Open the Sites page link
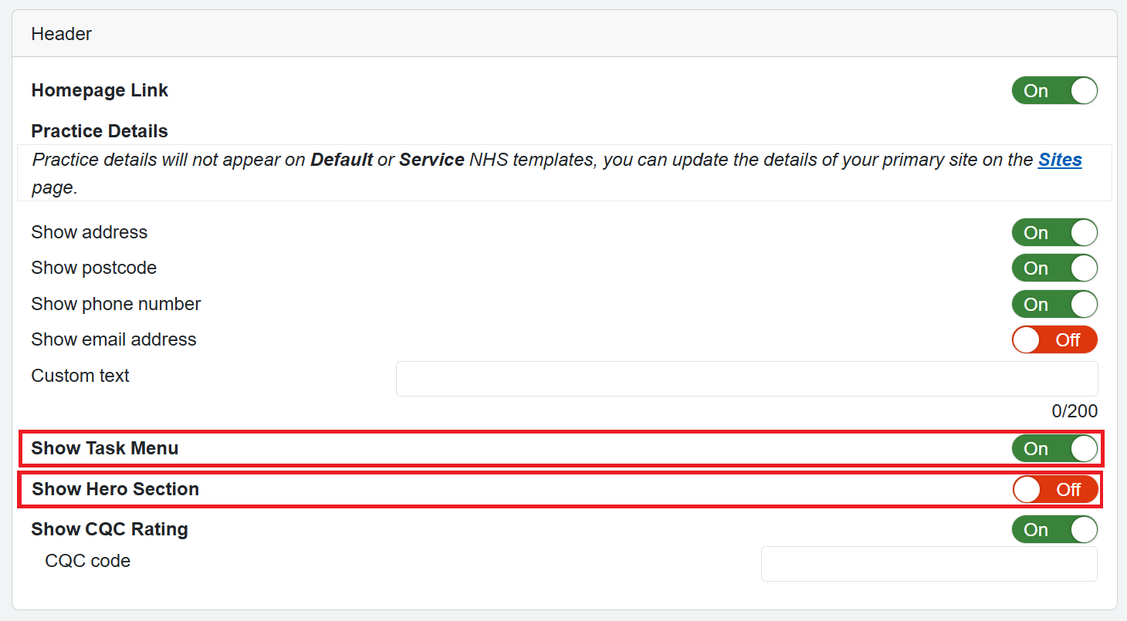The width and height of the screenshot is (1127, 621). 1060,160
